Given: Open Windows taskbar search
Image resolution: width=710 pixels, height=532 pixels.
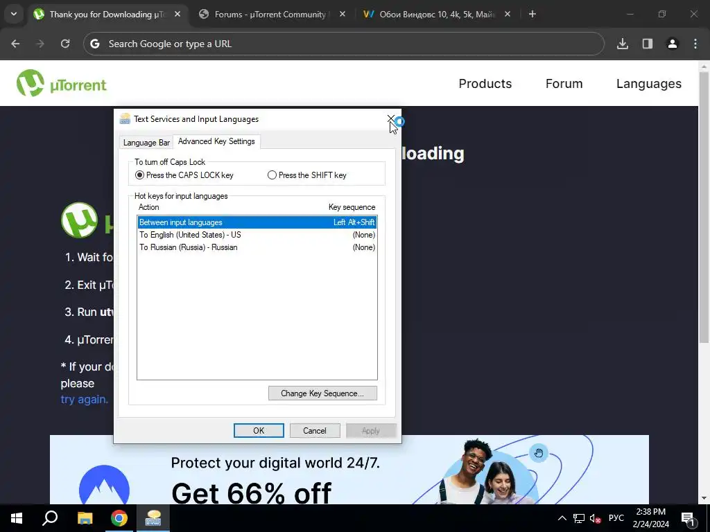Looking at the screenshot, I should pos(50,518).
